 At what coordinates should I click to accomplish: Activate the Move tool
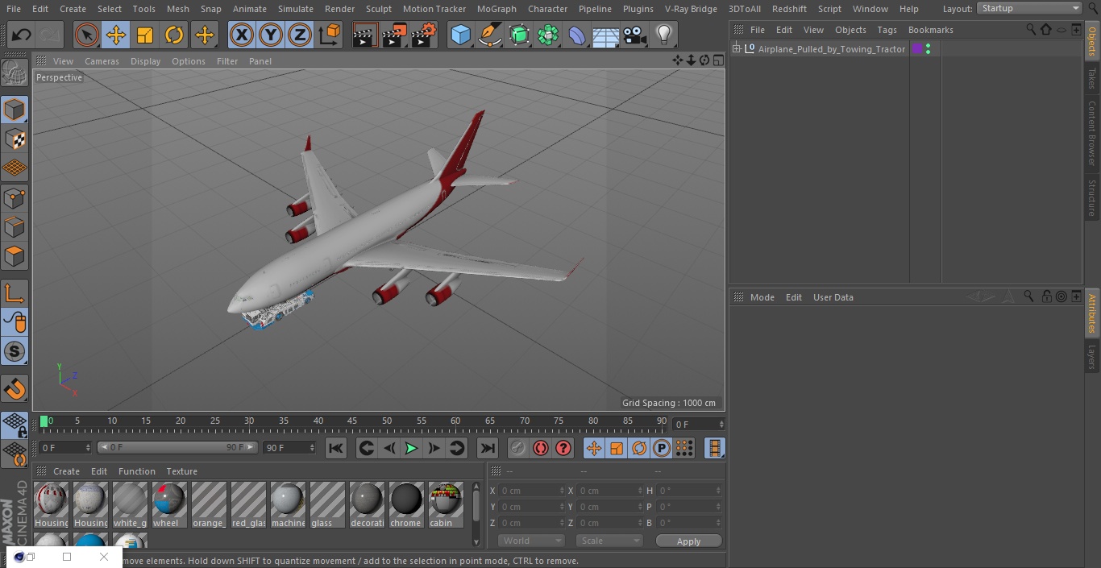tap(116, 35)
